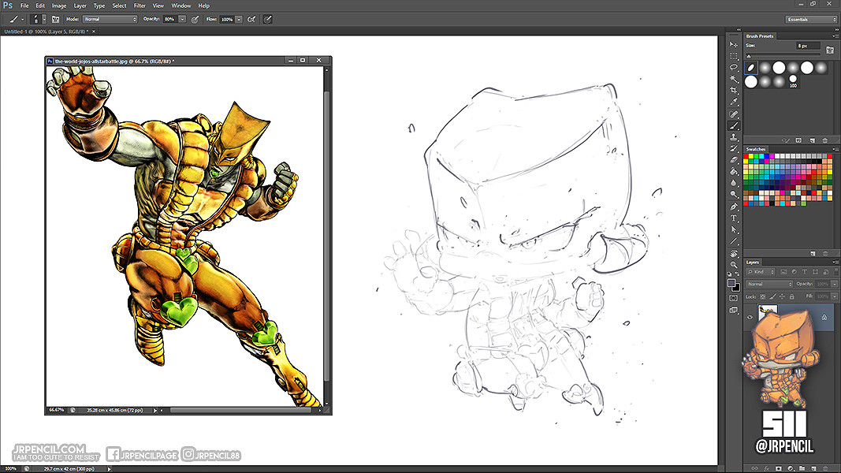
Task: Toggle lock transparent pixels on Layer 5
Action: (763, 296)
